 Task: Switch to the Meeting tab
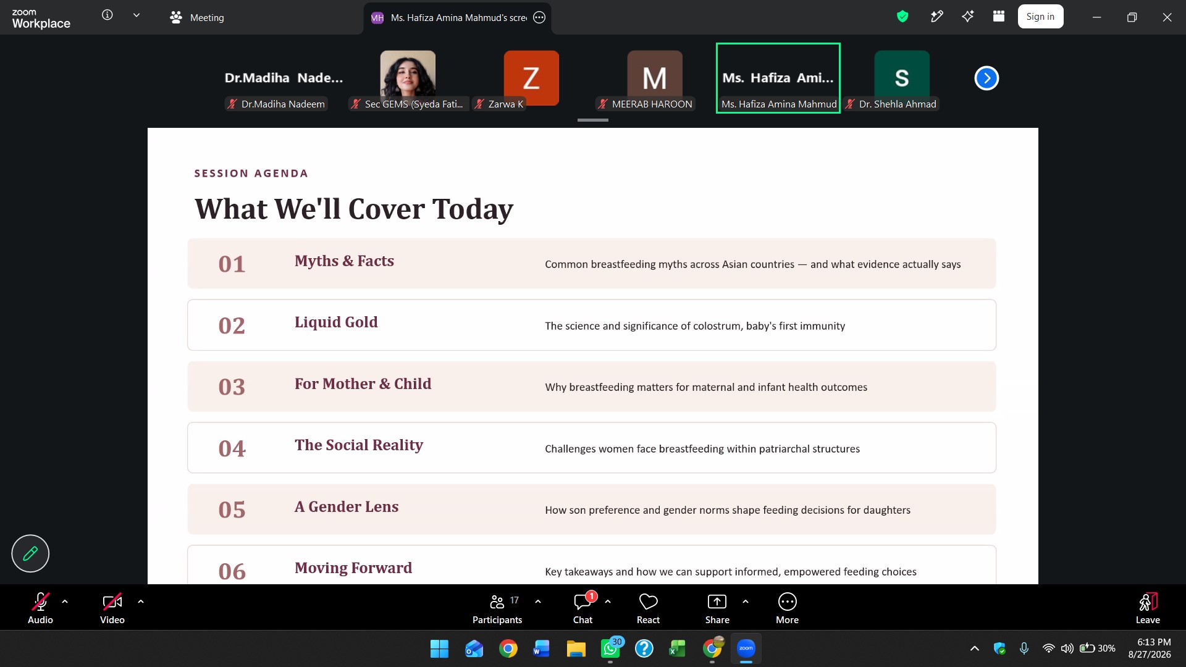click(x=197, y=17)
